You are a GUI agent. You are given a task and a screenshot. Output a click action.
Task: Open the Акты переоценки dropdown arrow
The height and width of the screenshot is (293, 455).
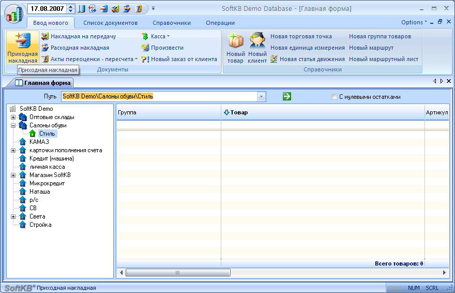(x=136, y=59)
